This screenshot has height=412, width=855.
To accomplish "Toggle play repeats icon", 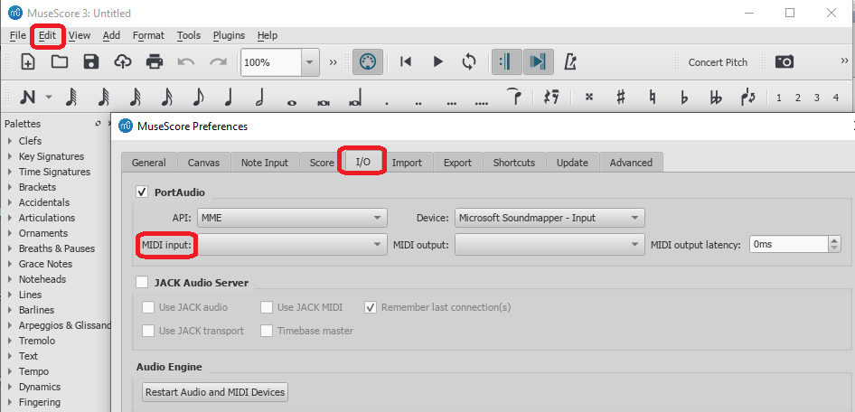I will [x=506, y=61].
